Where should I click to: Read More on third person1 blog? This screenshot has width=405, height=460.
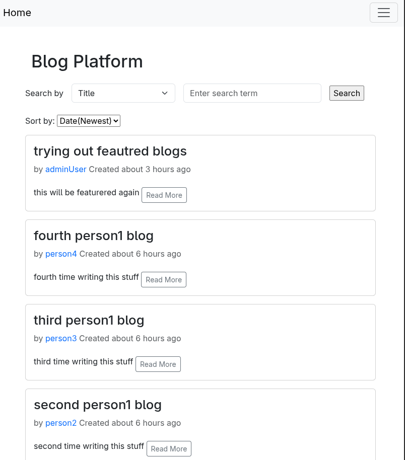[158, 364]
